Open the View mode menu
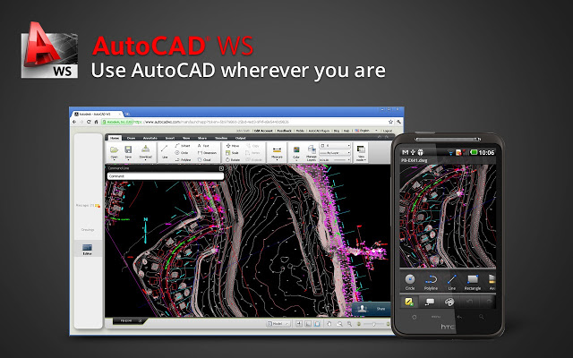This screenshot has width=573, height=358. [x=361, y=153]
